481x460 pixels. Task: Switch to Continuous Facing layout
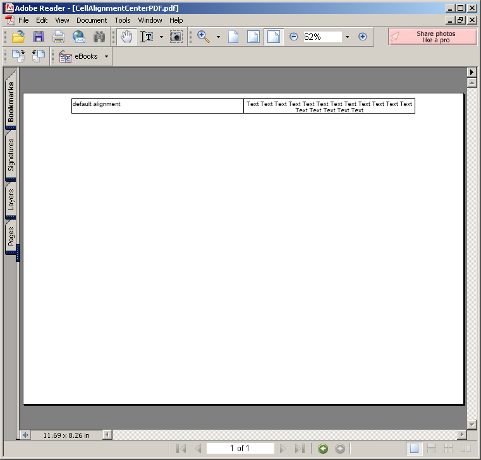coord(448,449)
